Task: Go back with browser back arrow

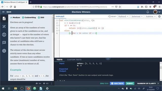Action: click(x=3, y=7)
